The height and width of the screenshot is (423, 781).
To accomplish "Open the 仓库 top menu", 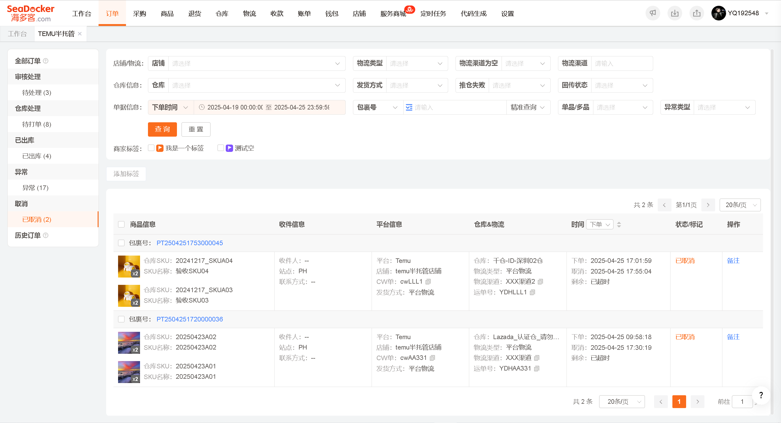I will click(222, 13).
